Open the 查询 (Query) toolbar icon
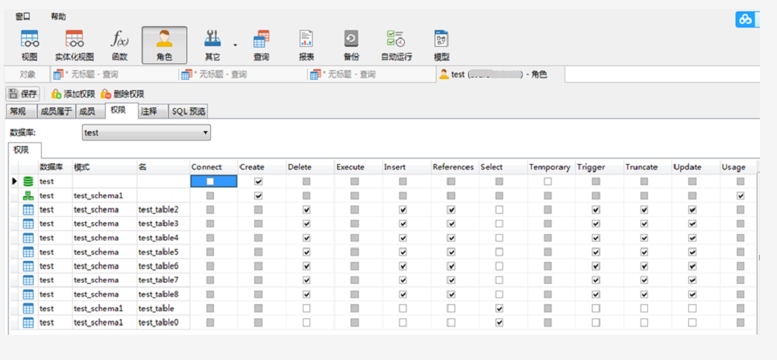The width and height of the screenshot is (777, 360). click(261, 45)
